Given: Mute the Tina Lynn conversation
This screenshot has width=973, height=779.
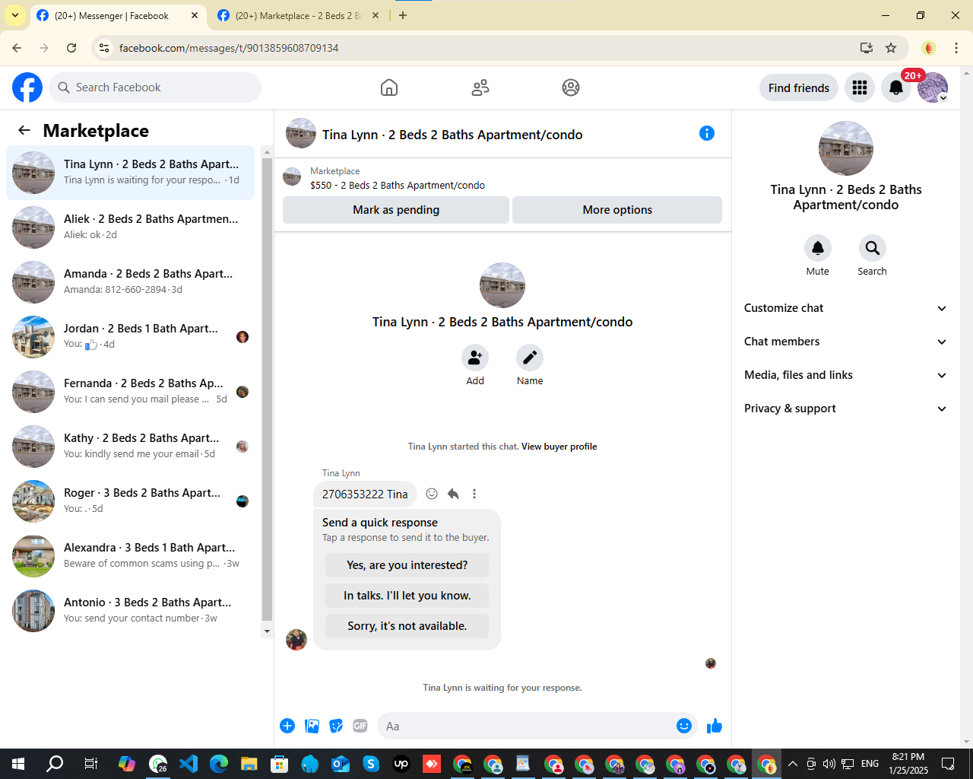Looking at the screenshot, I should [818, 248].
